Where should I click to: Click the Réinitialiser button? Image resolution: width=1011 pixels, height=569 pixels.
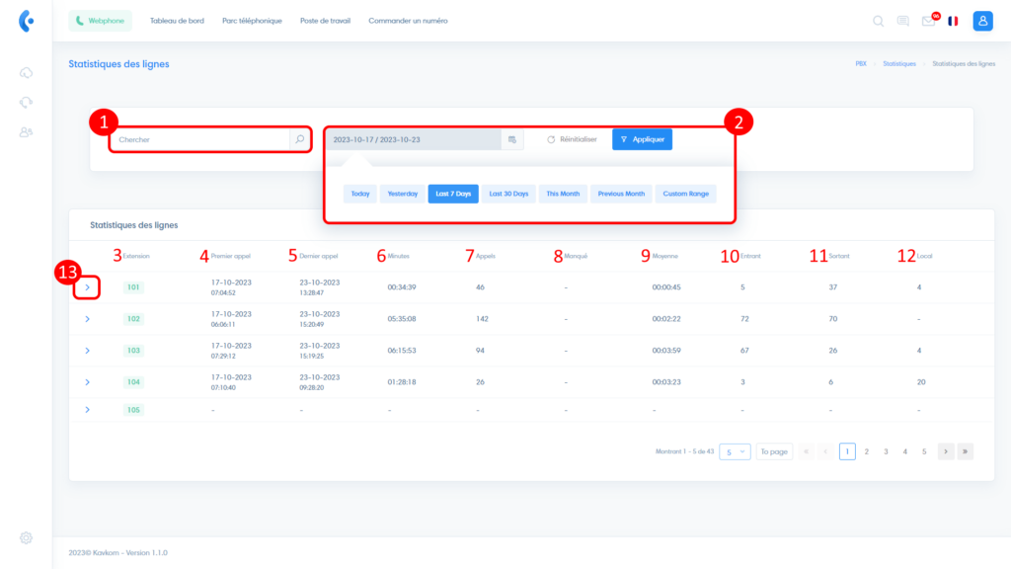572,139
